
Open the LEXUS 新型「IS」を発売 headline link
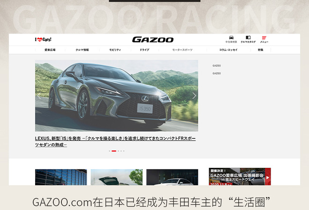(x=115, y=142)
